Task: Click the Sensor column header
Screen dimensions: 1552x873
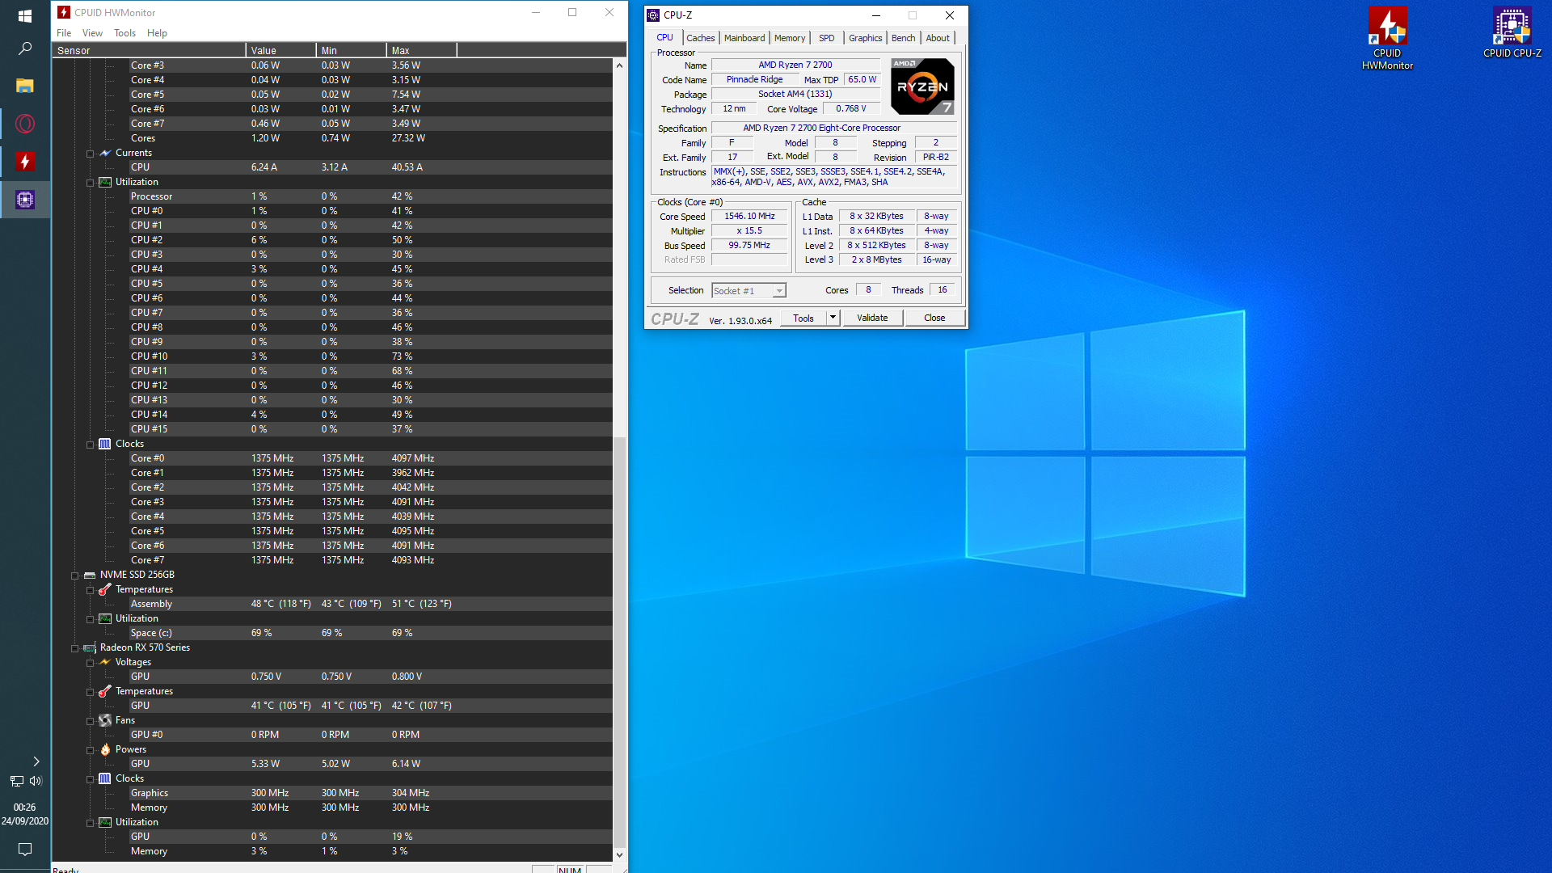Action: (x=149, y=50)
